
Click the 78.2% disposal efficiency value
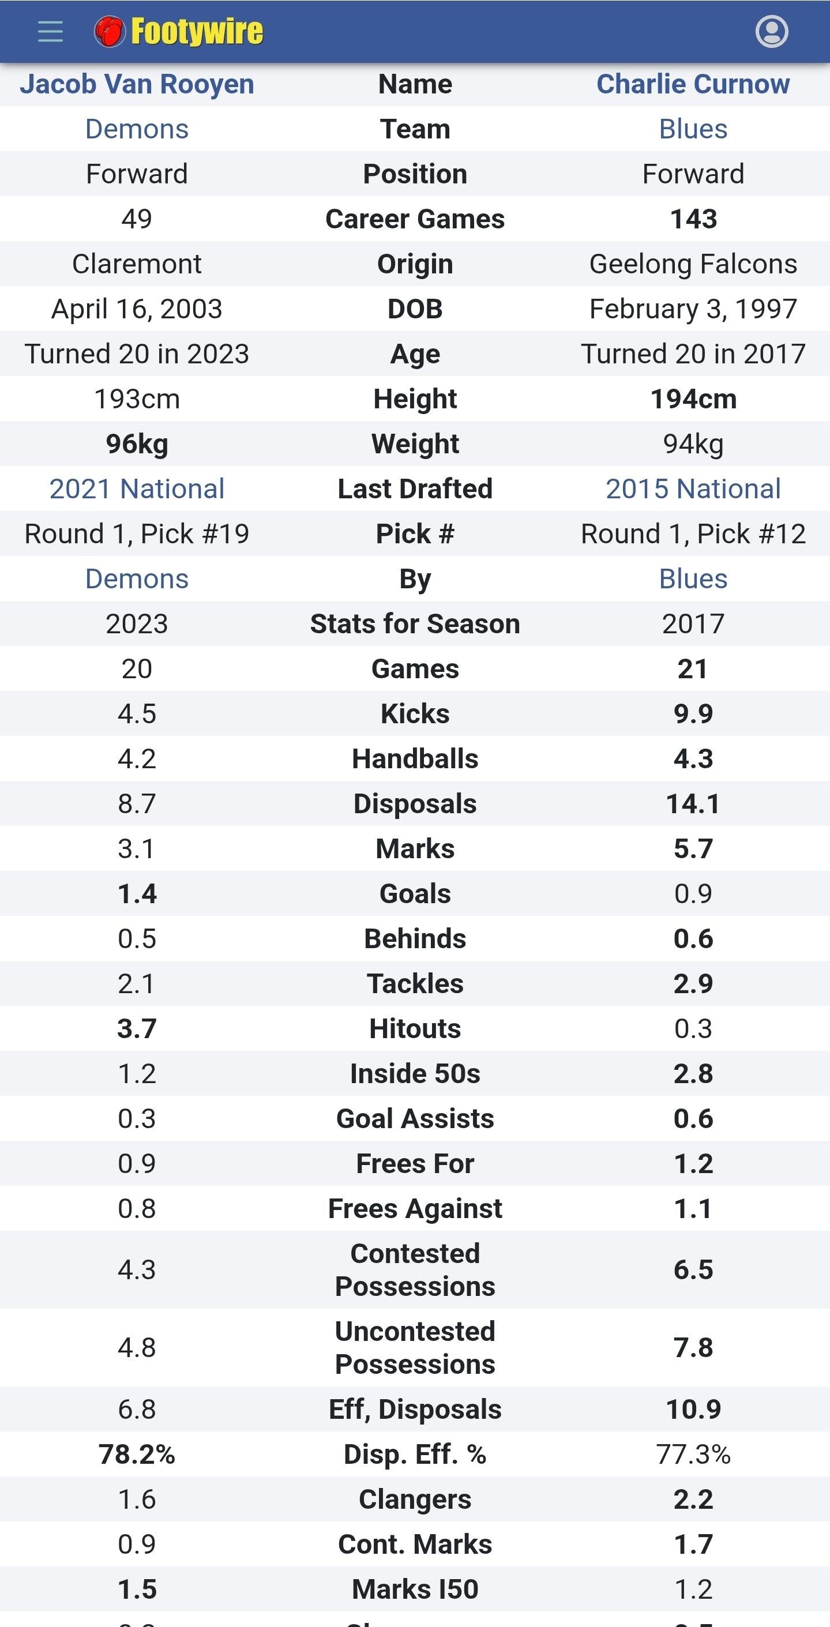(137, 1454)
